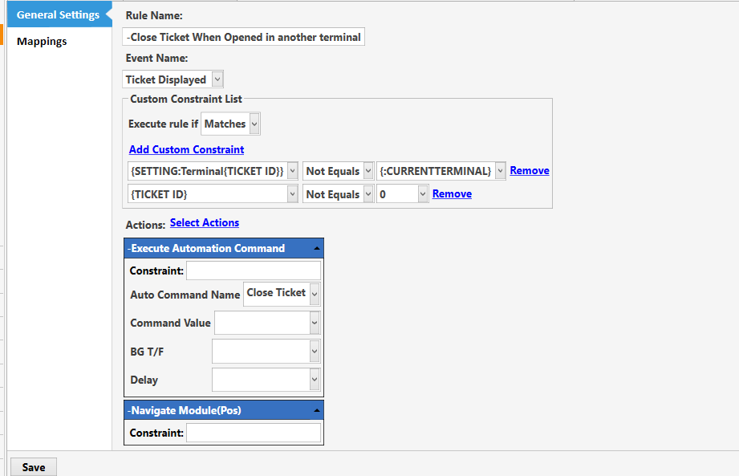
Task: Open the BG T/F dropdown
Action: (315, 351)
